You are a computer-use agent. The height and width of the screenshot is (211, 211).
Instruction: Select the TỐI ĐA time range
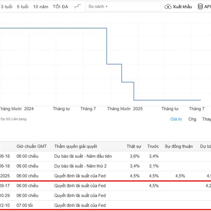coord(60,7)
